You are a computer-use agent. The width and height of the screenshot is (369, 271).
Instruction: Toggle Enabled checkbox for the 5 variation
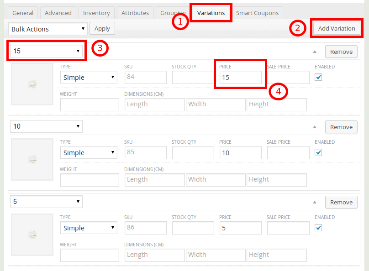(x=319, y=228)
